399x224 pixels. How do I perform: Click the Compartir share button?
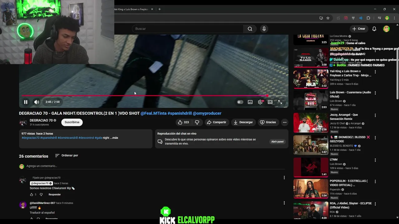pyautogui.click(x=216, y=122)
